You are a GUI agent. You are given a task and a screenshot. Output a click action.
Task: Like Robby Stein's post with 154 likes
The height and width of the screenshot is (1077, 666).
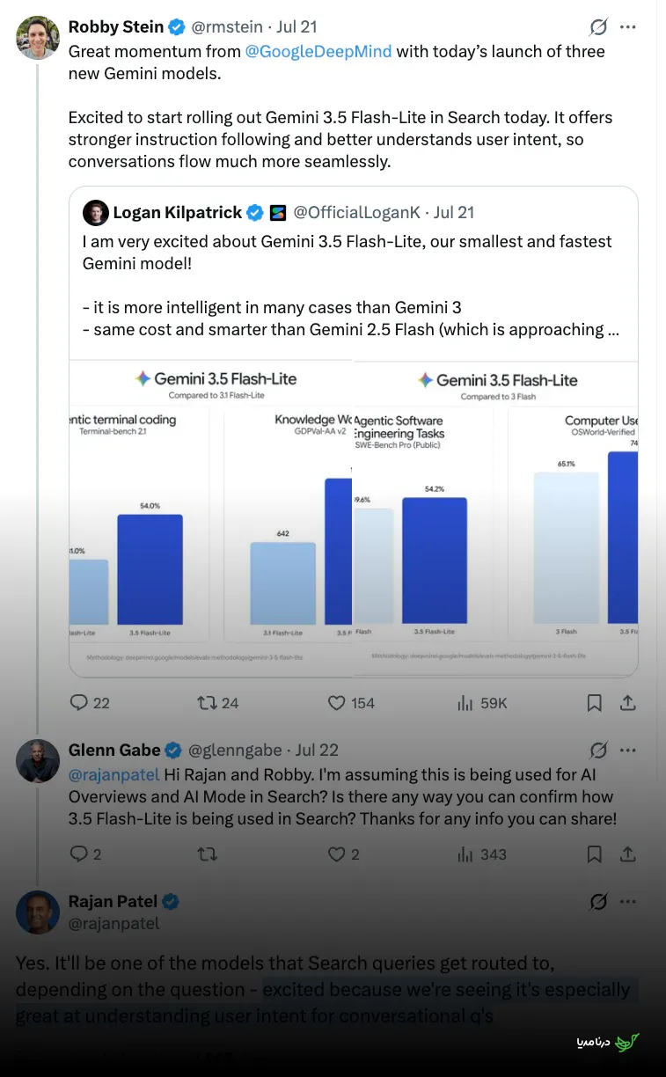pyautogui.click(x=351, y=702)
